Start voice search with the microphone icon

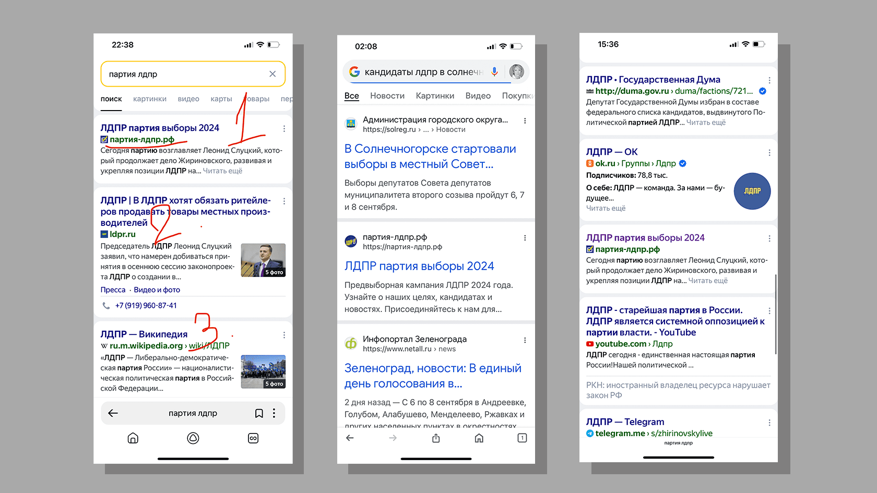coord(494,72)
